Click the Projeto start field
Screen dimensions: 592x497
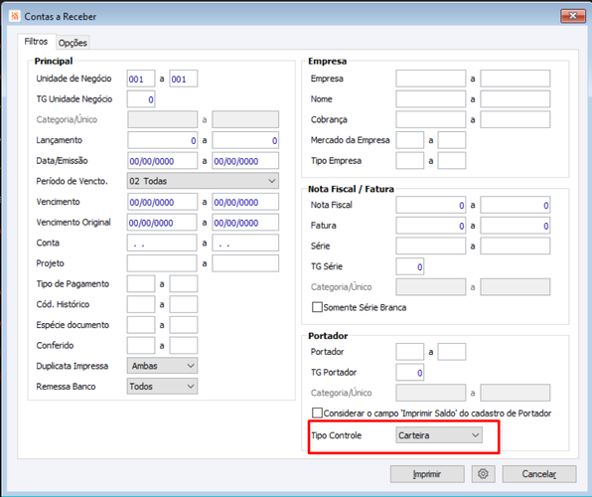click(162, 263)
